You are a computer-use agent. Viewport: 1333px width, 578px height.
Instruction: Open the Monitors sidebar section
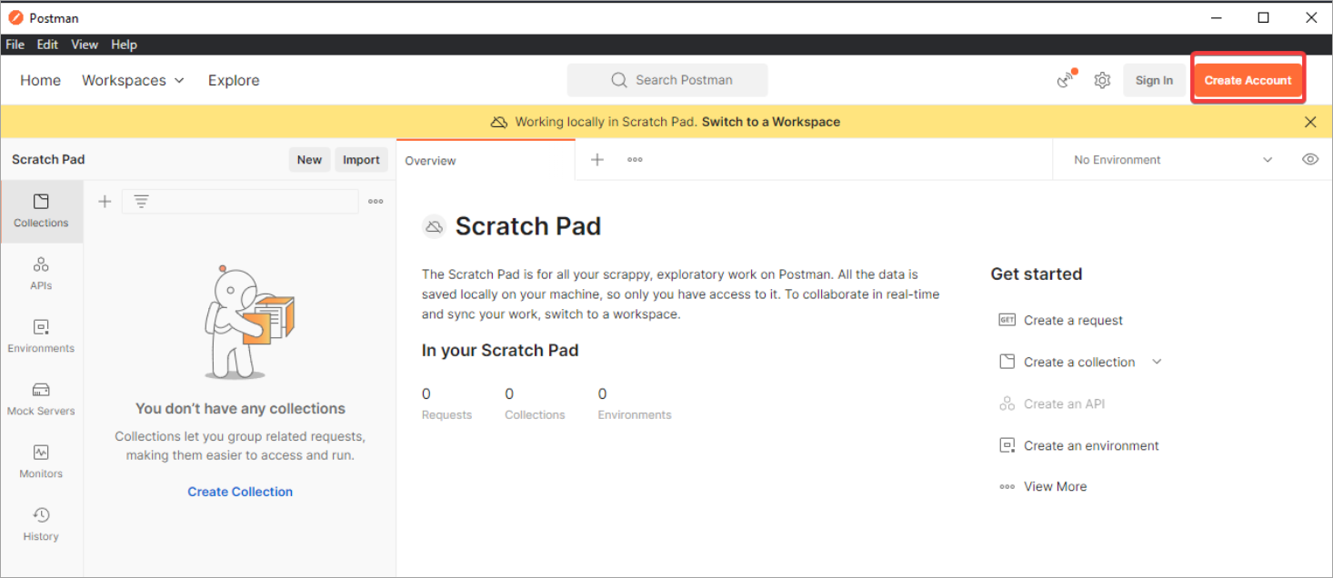pyautogui.click(x=41, y=462)
